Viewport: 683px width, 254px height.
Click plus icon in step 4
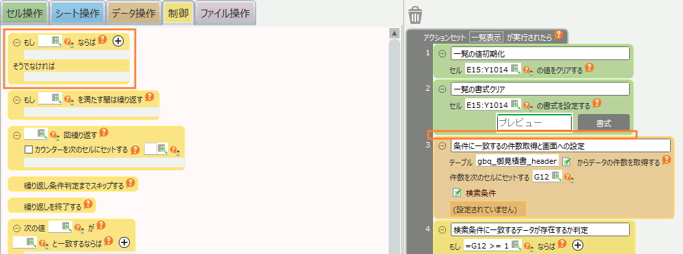(578, 245)
